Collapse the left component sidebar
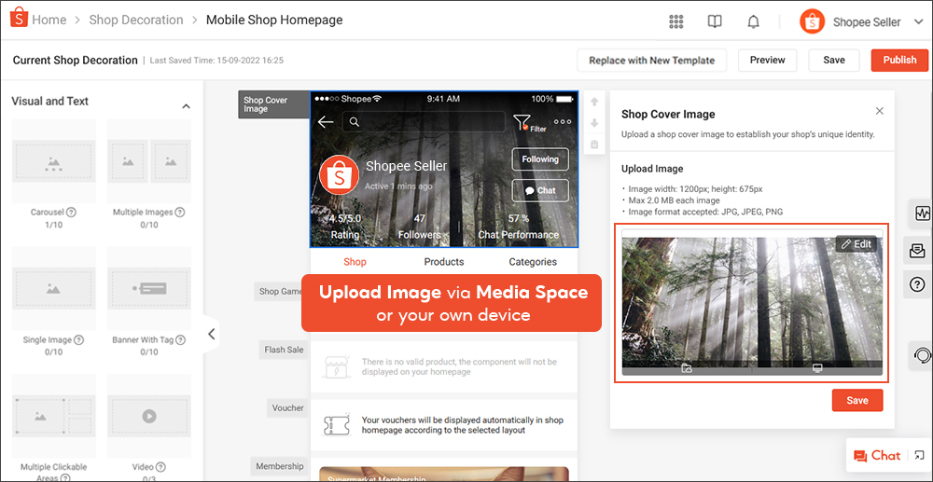This screenshot has width=933, height=482. [x=212, y=334]
